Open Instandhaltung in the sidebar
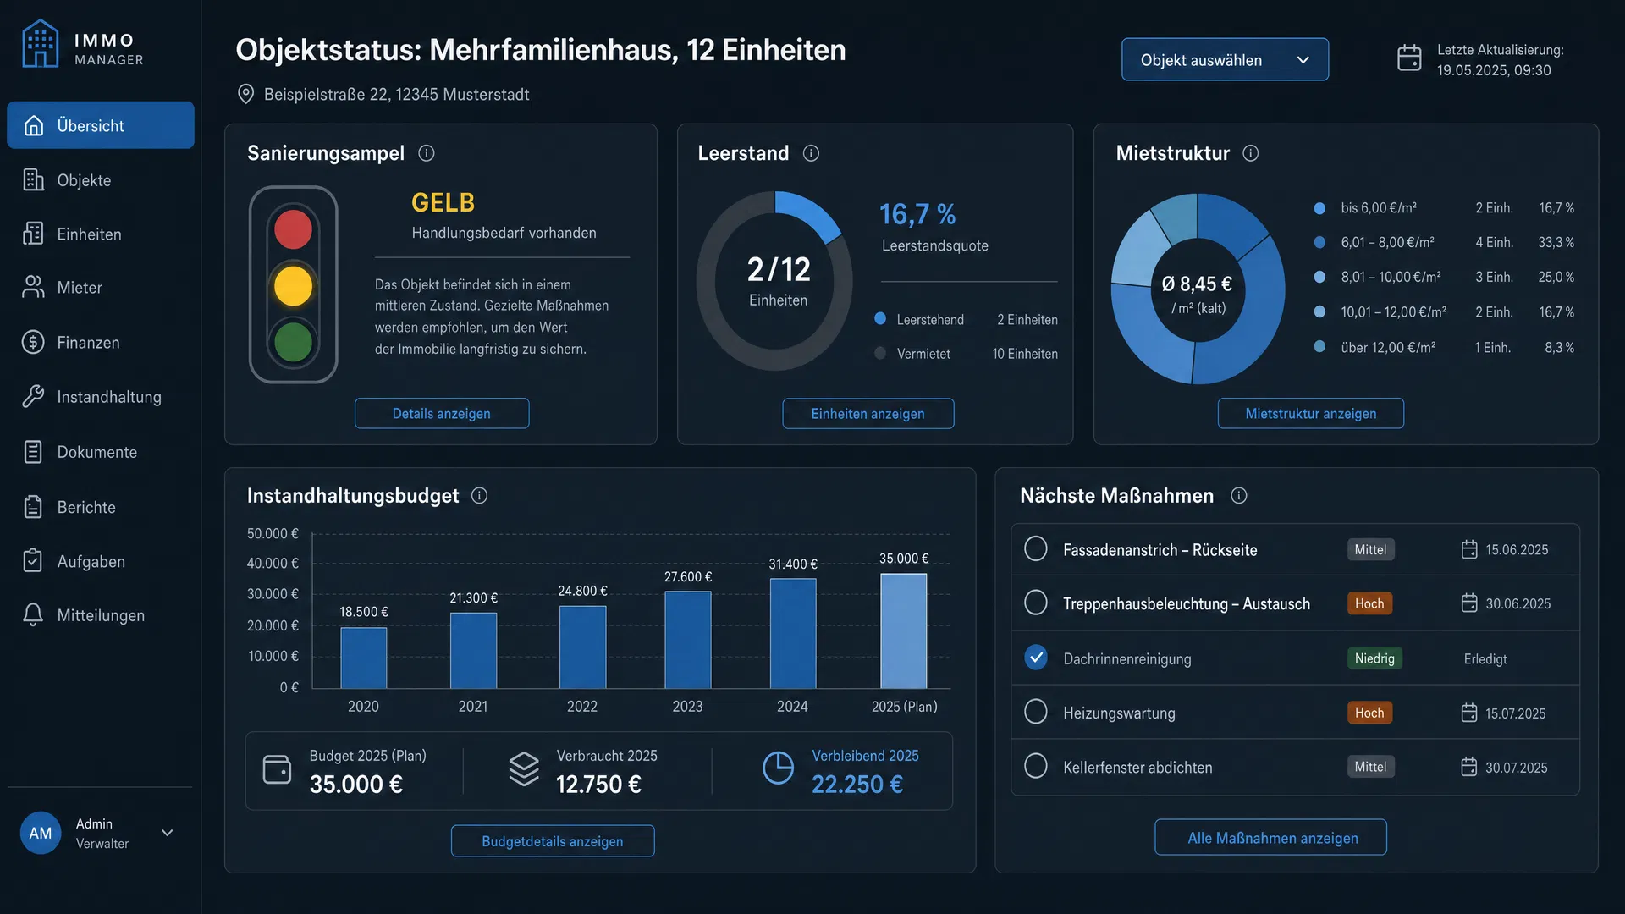The width and height of the screenshot is (1625, 914). (x=101, y=397)
